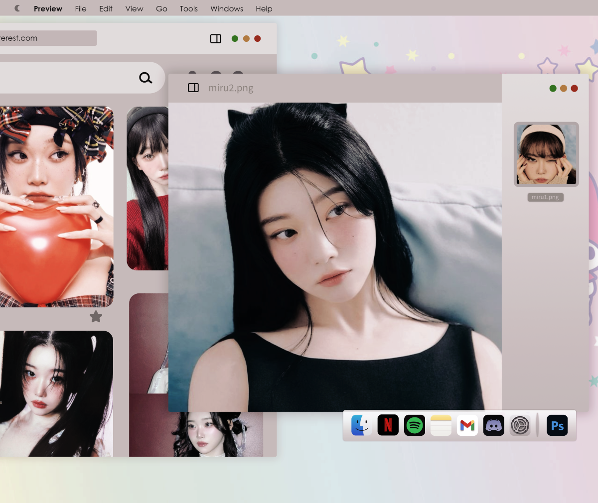598x503 pixels.
Task: Toggle the browser window sidebar icon
Action: click(216, 39)
